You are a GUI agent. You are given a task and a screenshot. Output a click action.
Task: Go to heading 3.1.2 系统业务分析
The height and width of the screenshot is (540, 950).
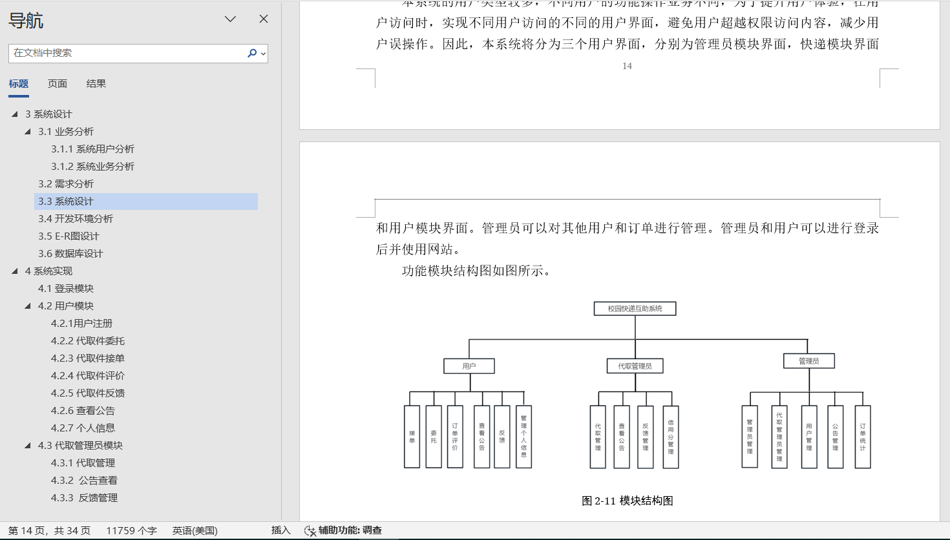[x=92, y=167]
